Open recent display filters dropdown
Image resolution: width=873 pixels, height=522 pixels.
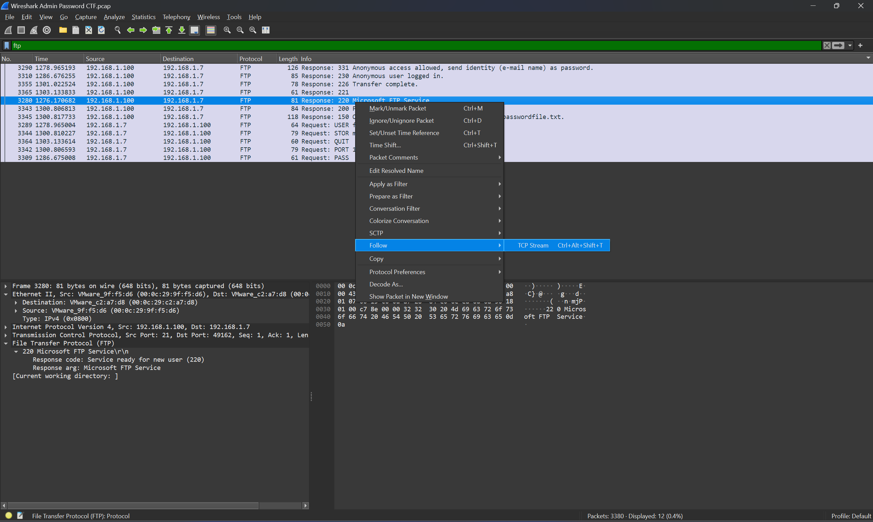[850, 45]
